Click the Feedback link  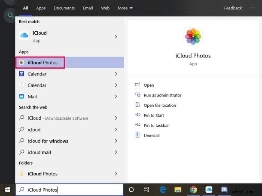pyautogui.click(x=233, y=8)
